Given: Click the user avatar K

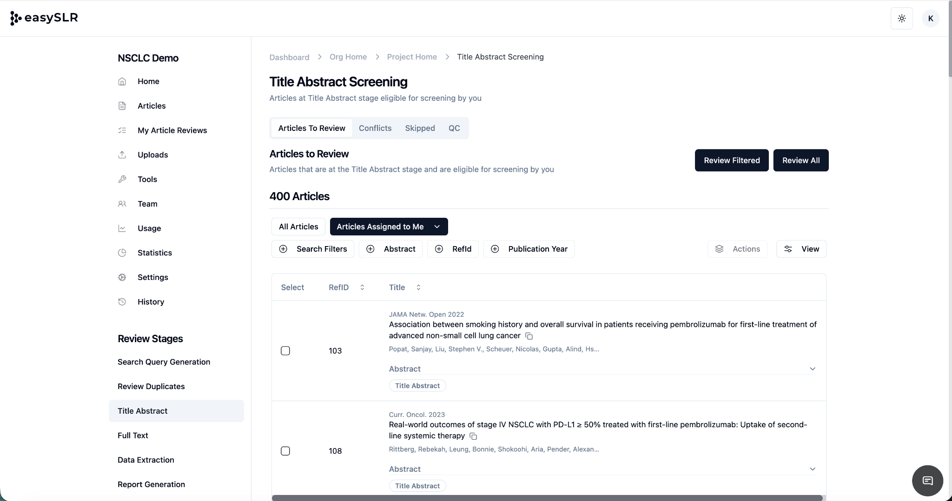Looking at the screenshot, I should 930,19.
